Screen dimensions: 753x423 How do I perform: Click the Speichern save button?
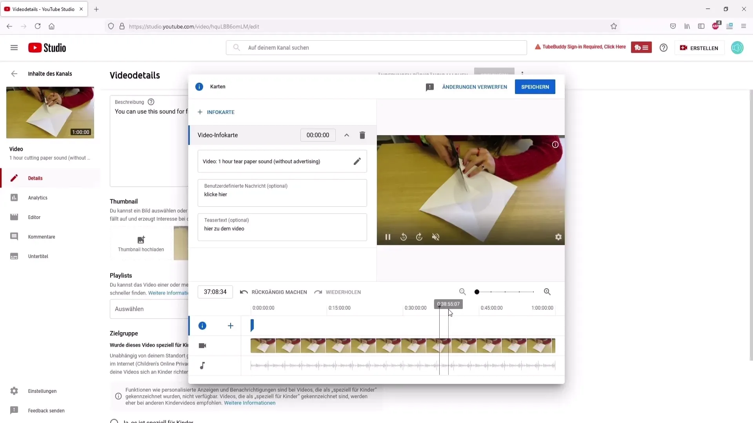click(535, 87)
